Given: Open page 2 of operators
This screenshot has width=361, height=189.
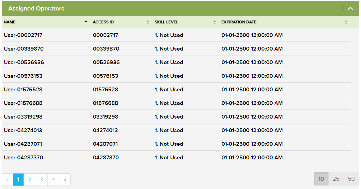Looking at the screenshot, I should click(x=30, y=180).
